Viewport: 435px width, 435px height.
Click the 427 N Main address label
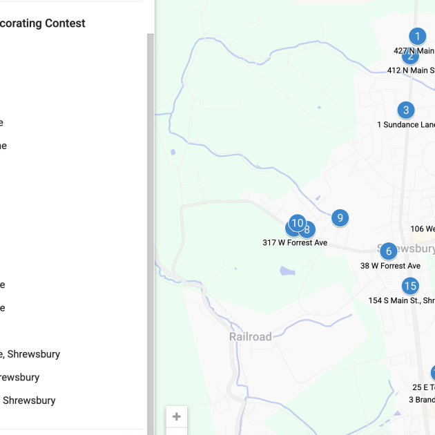tap(414, 50)
